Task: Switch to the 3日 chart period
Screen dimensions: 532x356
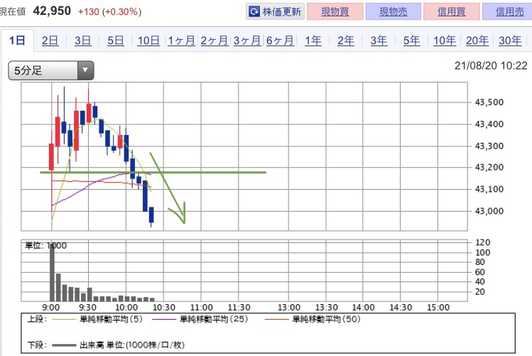Action: (x=83, y=41)
